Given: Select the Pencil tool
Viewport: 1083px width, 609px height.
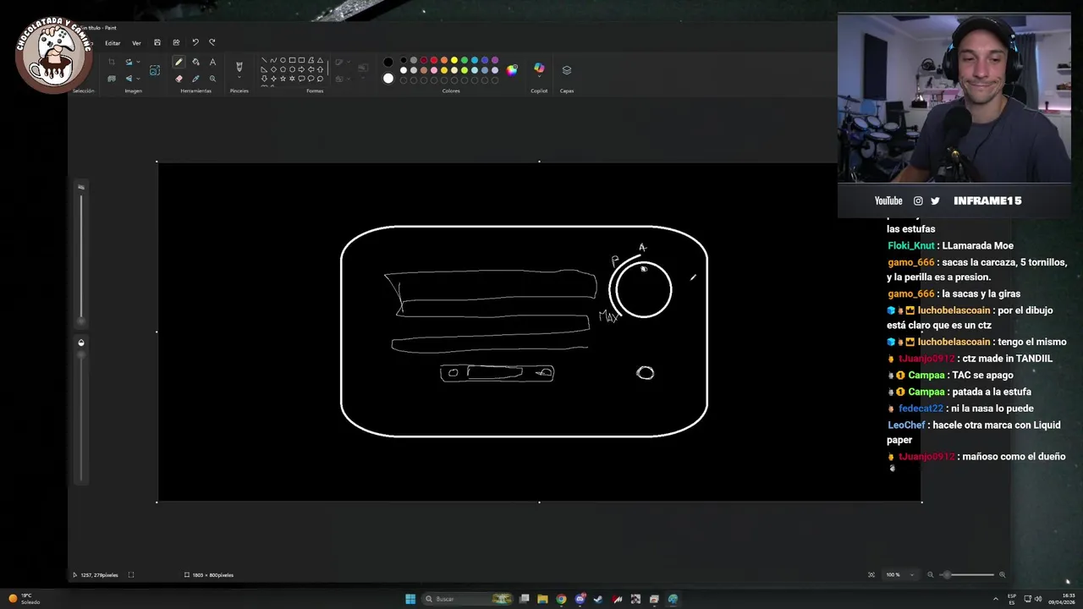Looking at the screenshot, I should (179, 62).
